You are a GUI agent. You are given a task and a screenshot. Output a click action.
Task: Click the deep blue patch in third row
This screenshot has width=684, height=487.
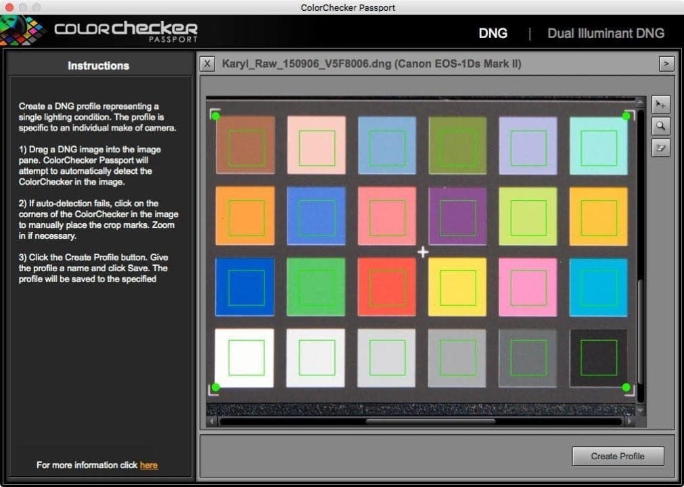(245, 286)
